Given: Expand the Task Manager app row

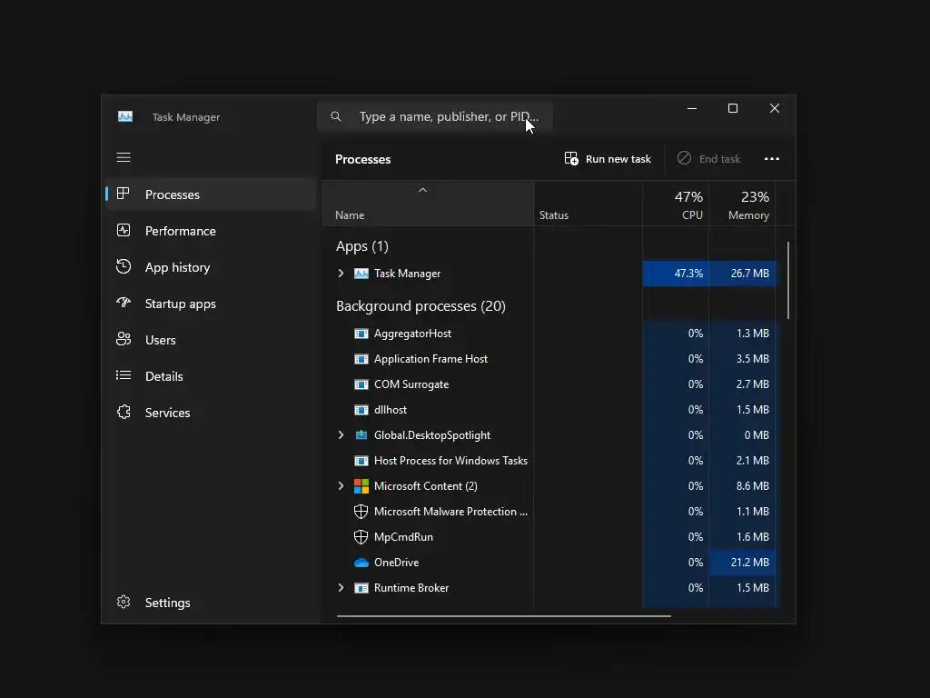Looking at the screenshot, I should click(x=341, y=273).
